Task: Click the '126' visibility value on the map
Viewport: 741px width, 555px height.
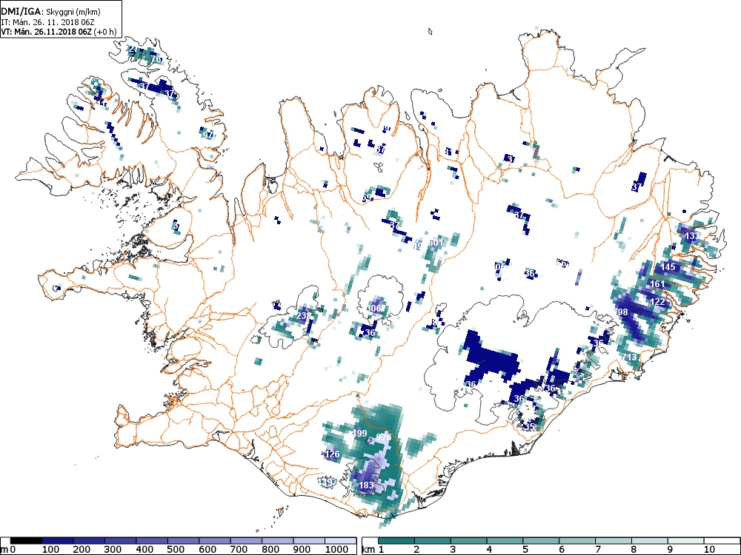Action: 333,454
